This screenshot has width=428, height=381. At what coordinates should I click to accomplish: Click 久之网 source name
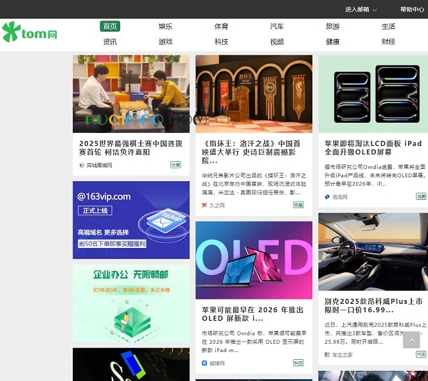pyautogui.click(x=217, y=205)
